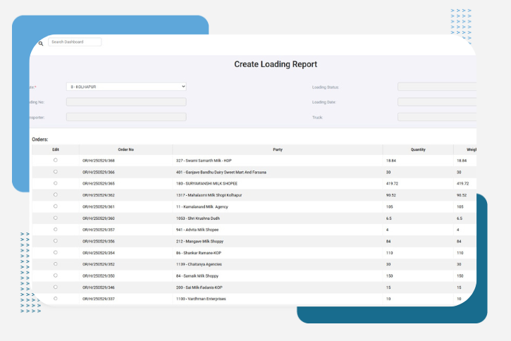Select radio for order OR/H/250529/350

click(x=56, y=275)
